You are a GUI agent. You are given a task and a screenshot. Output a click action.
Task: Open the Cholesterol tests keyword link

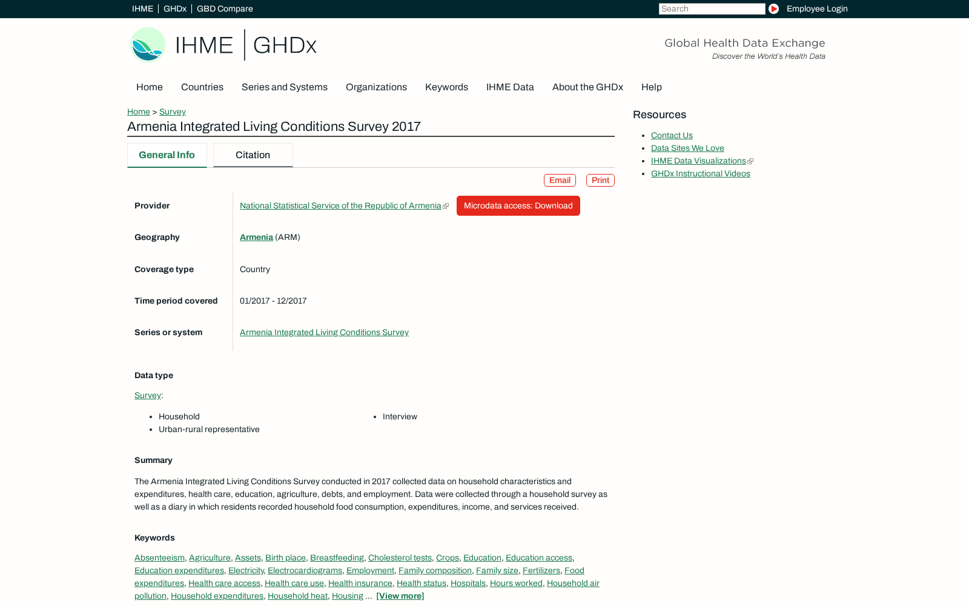coord(400,558)
